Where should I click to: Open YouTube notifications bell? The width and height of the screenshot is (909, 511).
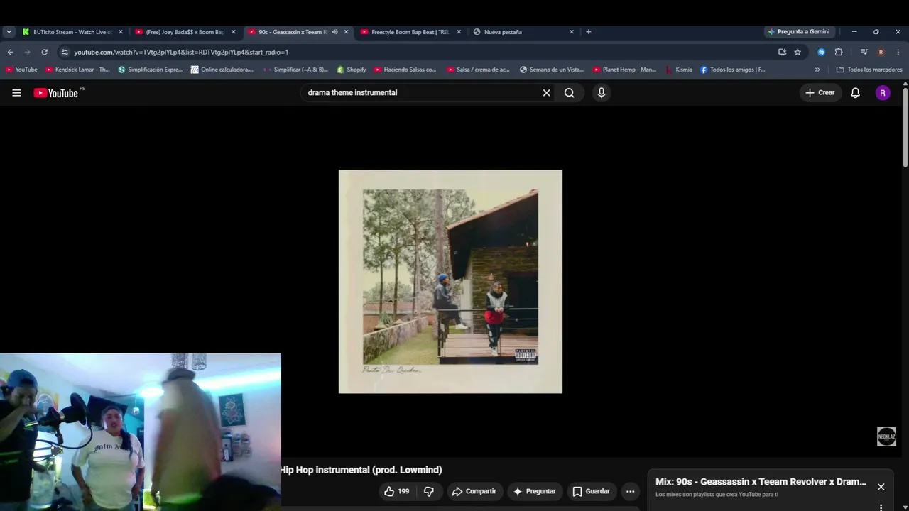855,93
